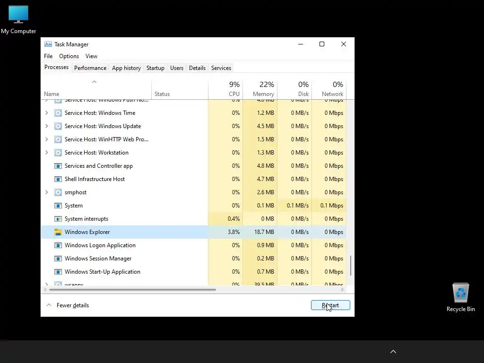Screen dimensions: 484x363
Task: Click the System process icon
Action: click(58, 206)
